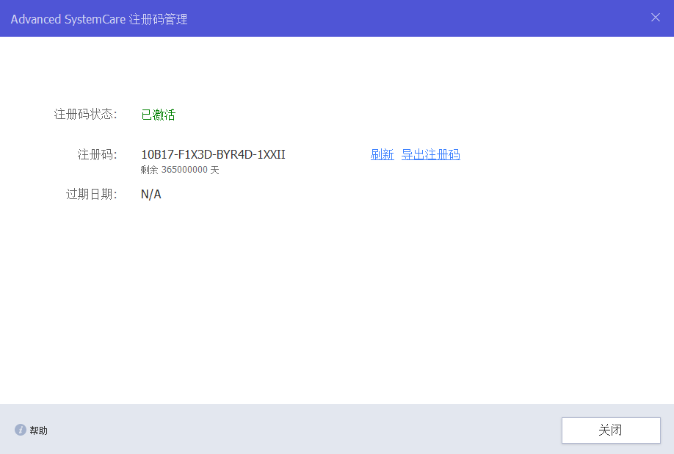This screenshot has width=674, height=454.
Task: Click the 注册码: field label
Action: pyautogui.click(x=97, y=154)
